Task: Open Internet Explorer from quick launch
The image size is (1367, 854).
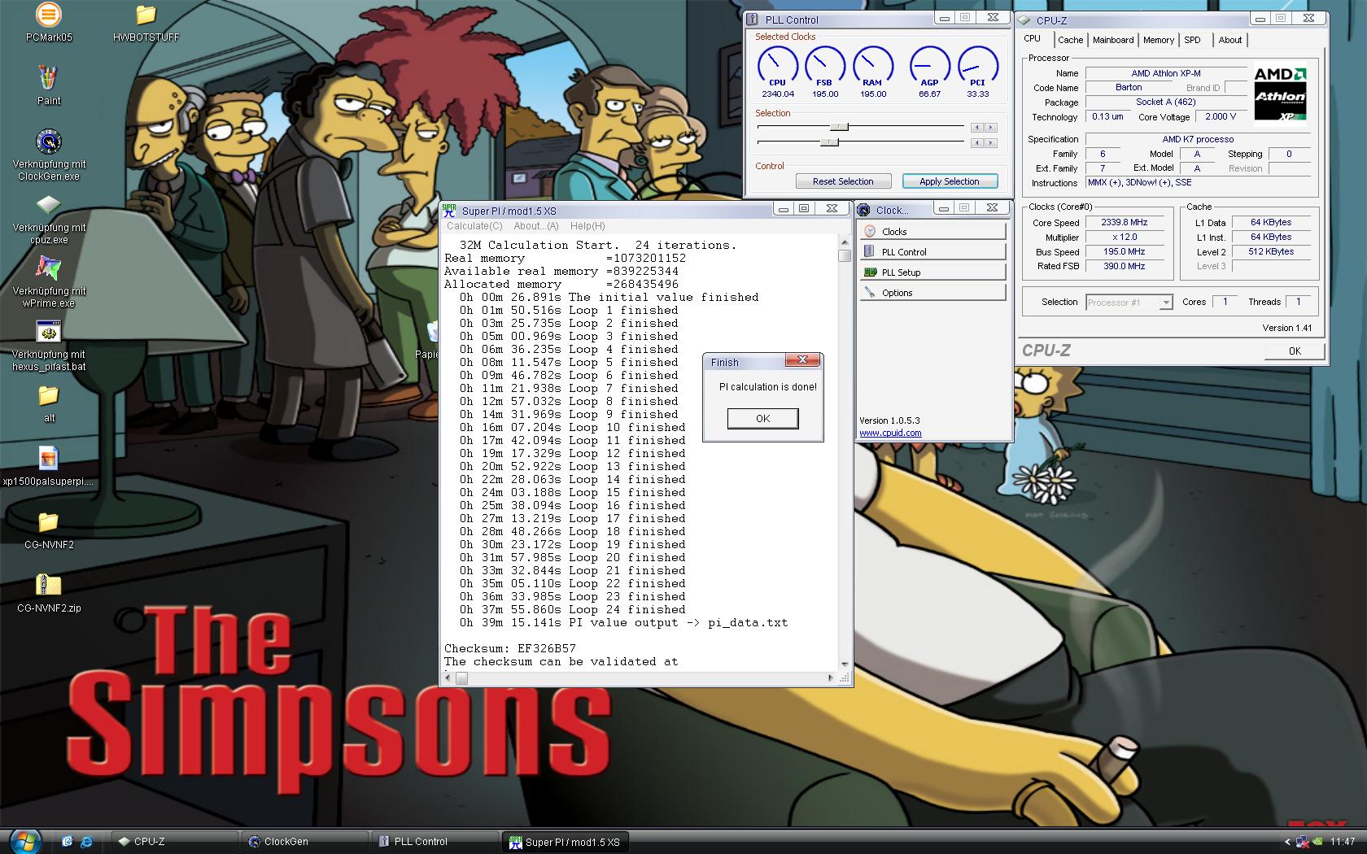Action: [85, 841]
